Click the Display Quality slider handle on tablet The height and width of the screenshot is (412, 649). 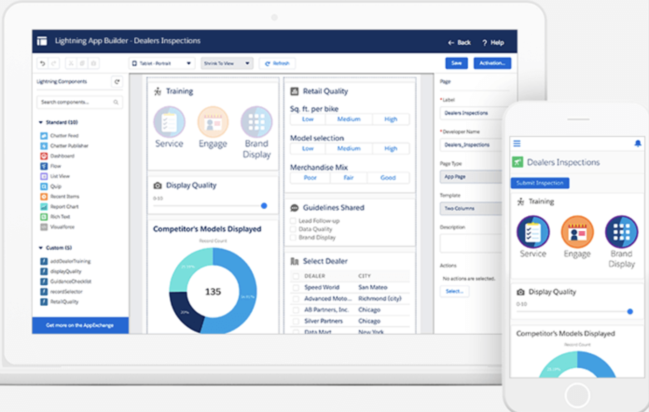[264, 206]
